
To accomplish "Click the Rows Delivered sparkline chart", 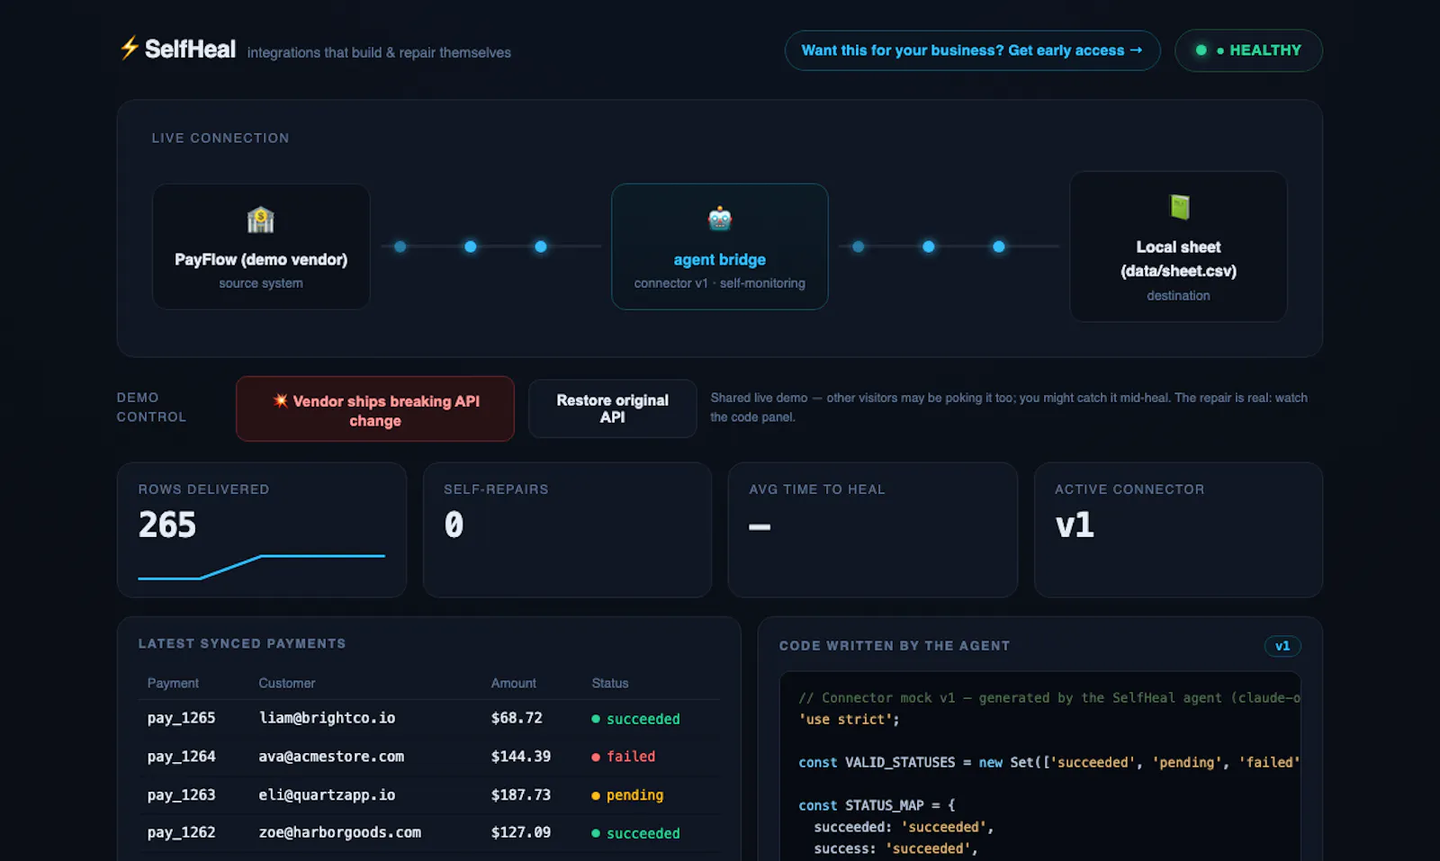I will click(x=262, y=568).
